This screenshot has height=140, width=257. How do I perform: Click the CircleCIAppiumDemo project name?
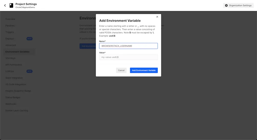25,7
